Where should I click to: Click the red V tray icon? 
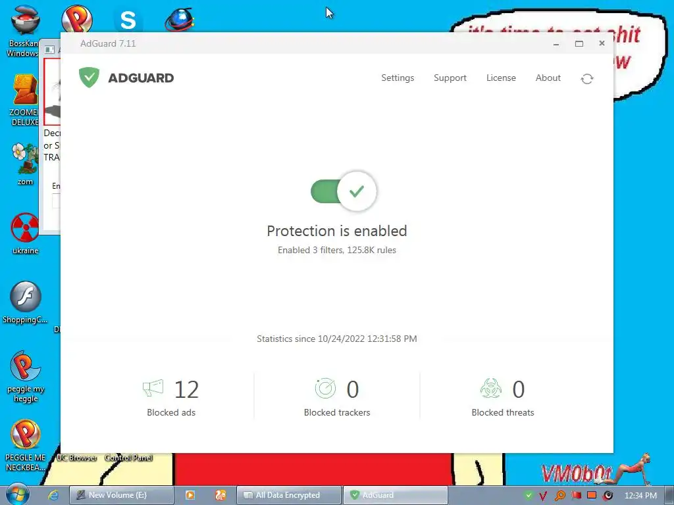[543, 496]
